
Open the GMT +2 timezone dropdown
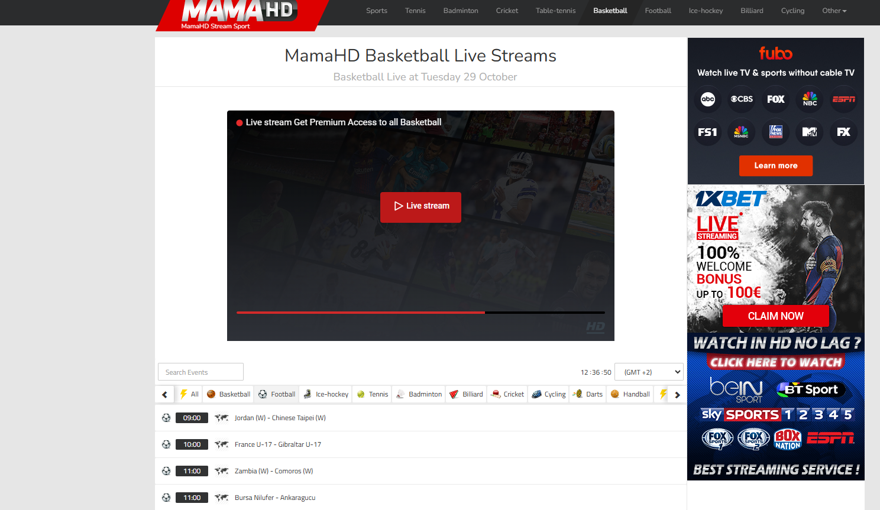coord(649,372)
